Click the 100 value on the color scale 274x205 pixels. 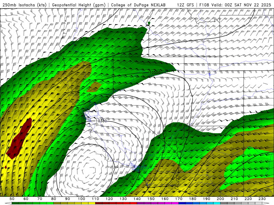click(x=82, y=199)
